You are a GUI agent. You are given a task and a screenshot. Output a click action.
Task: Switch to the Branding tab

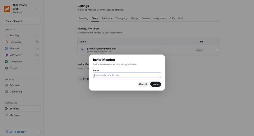pyautogui.click(x=83, y=18)
